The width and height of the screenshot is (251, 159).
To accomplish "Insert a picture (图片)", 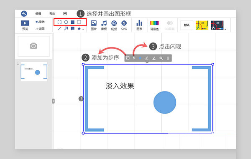I will pos(94,25).
